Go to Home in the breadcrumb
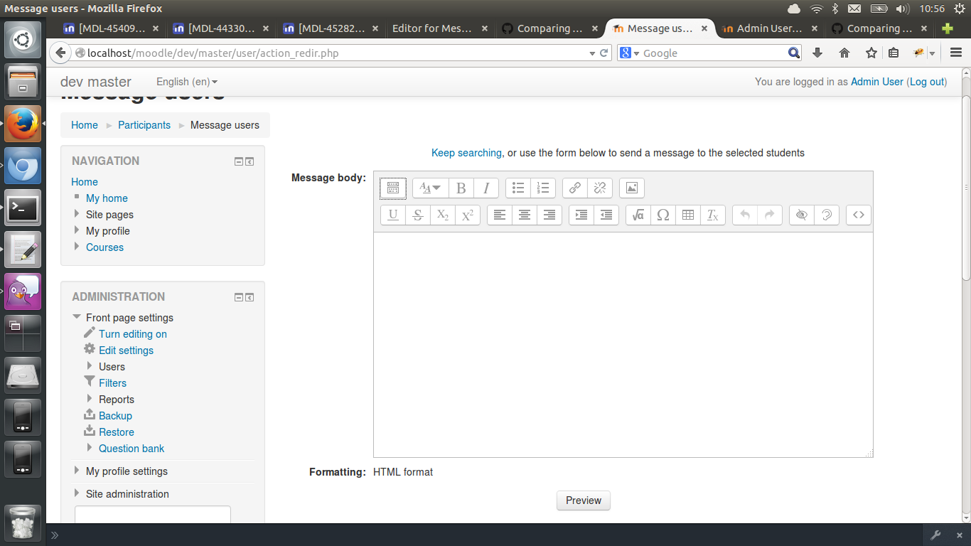The height and width of the screenshot is (546, 971). (85, 125)
